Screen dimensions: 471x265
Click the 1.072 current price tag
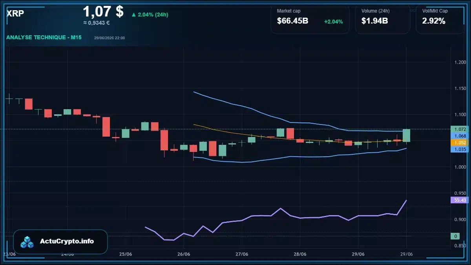click(460, 129)
